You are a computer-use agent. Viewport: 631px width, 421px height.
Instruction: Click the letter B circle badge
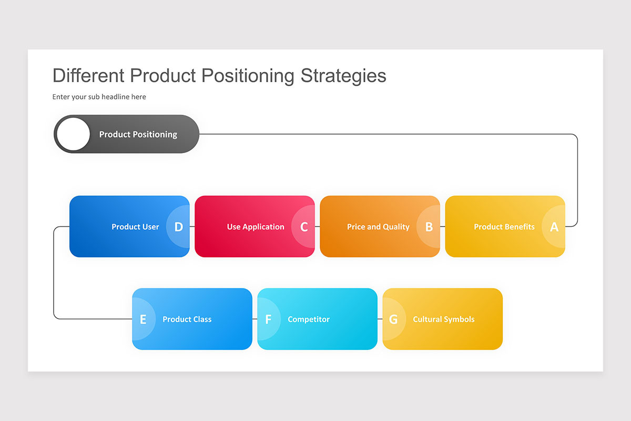429,227
